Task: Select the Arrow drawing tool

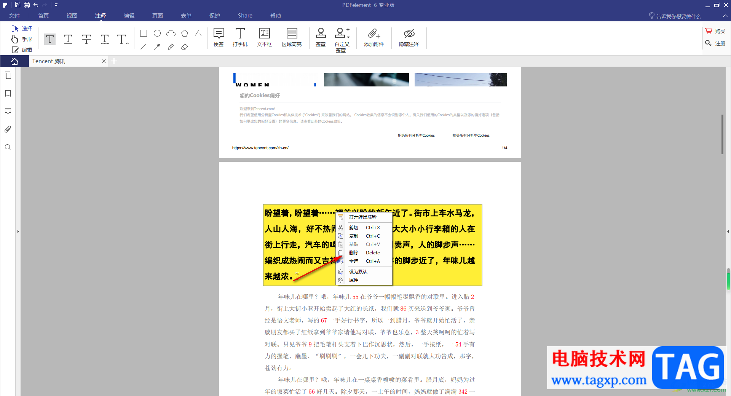Action: point(157,47)
